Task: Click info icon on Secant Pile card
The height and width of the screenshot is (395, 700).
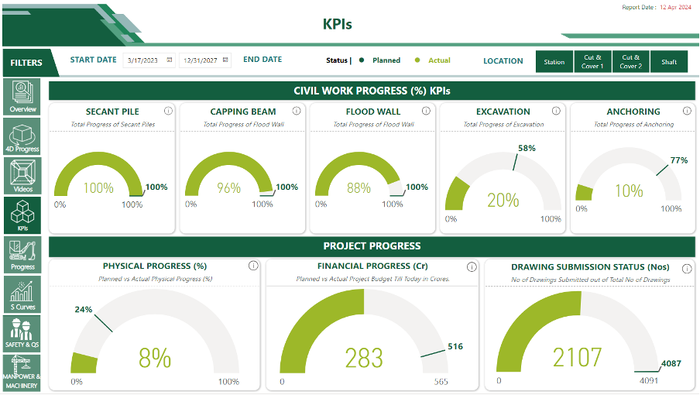Action: (x=167, y=112)
